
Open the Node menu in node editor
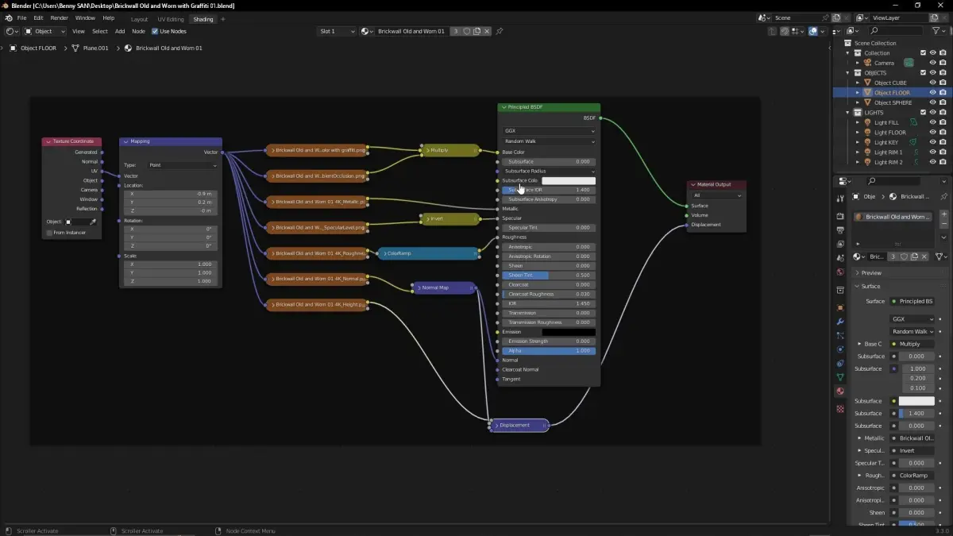[138, 32]
